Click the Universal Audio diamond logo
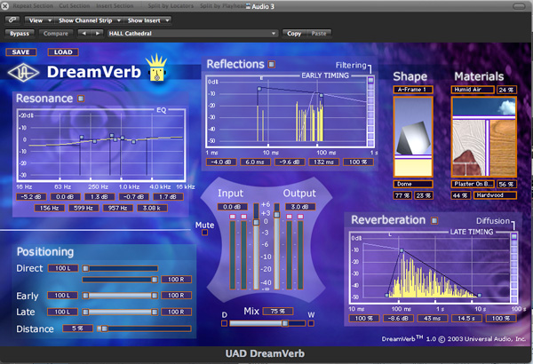The height and width of the screenshot is (364, 533). coord(23,73)
